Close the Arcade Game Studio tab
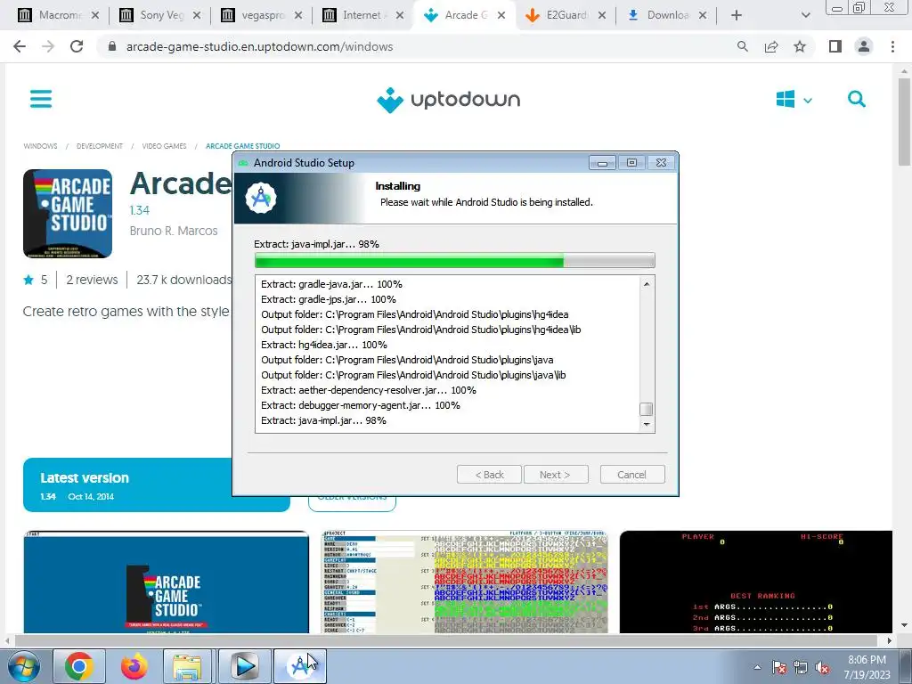This screenshot has width=912, height=684. click(501, 15)
